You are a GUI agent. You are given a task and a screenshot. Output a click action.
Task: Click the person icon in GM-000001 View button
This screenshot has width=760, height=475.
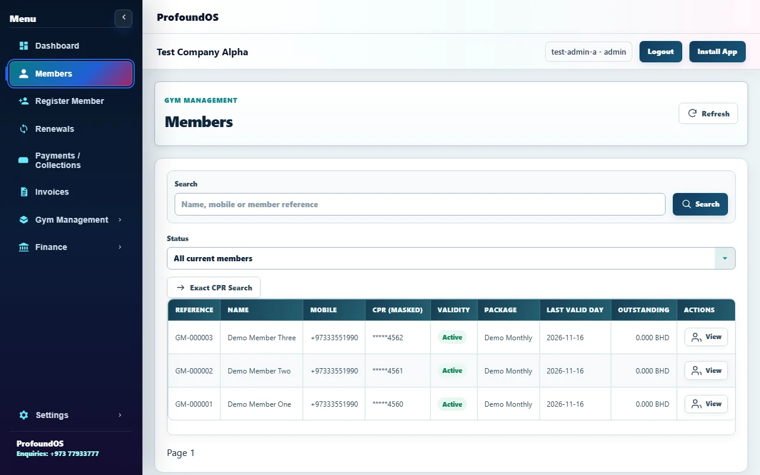tap(697, 404)
